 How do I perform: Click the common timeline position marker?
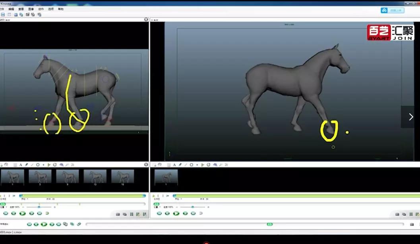tap(270, 224)
